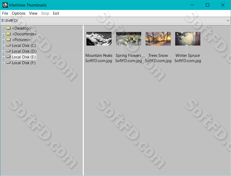Viewport: 231px width, 176px height.
Task: Click the Exit menu item
Action: 56,13
